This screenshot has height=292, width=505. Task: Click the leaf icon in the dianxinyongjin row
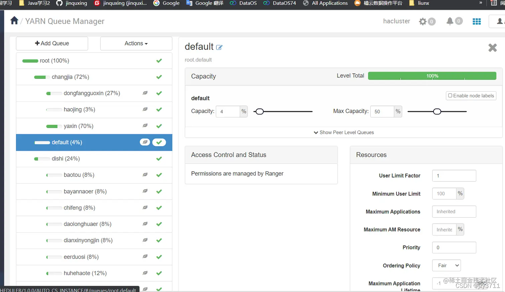pos(145,240)
